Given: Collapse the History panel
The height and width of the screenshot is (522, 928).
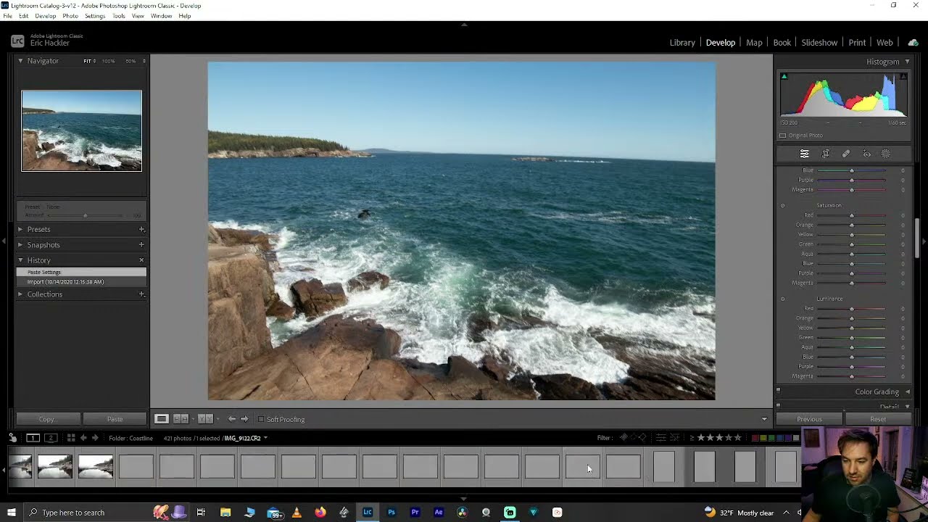Looking at the screenshot, I should 20,260.
